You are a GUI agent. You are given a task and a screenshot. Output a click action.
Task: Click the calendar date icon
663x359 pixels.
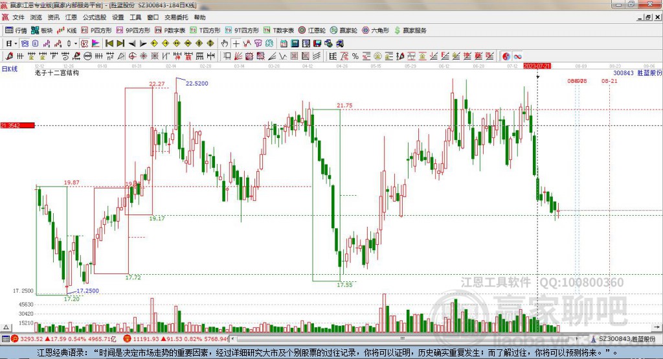pos(284,43)
